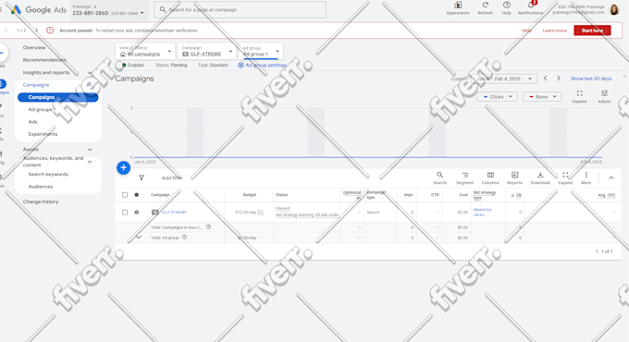Select the highlighted Campaigns menu item
The image size is (629, 342).
[x=57, y=97]
